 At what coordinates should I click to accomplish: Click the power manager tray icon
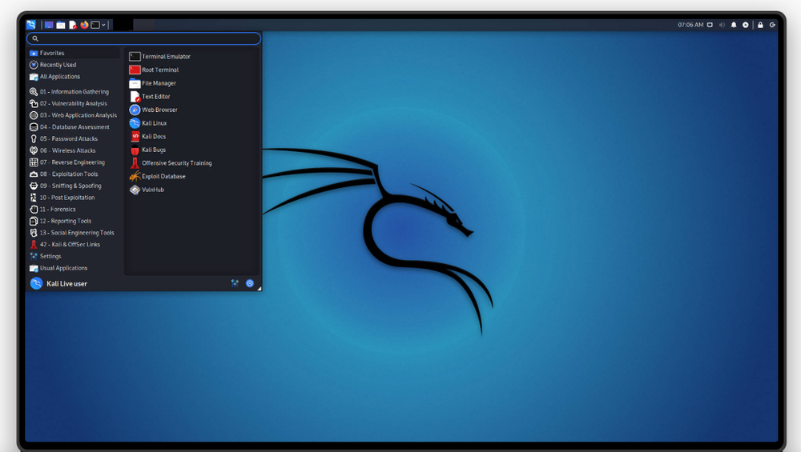tap(745, 25)
